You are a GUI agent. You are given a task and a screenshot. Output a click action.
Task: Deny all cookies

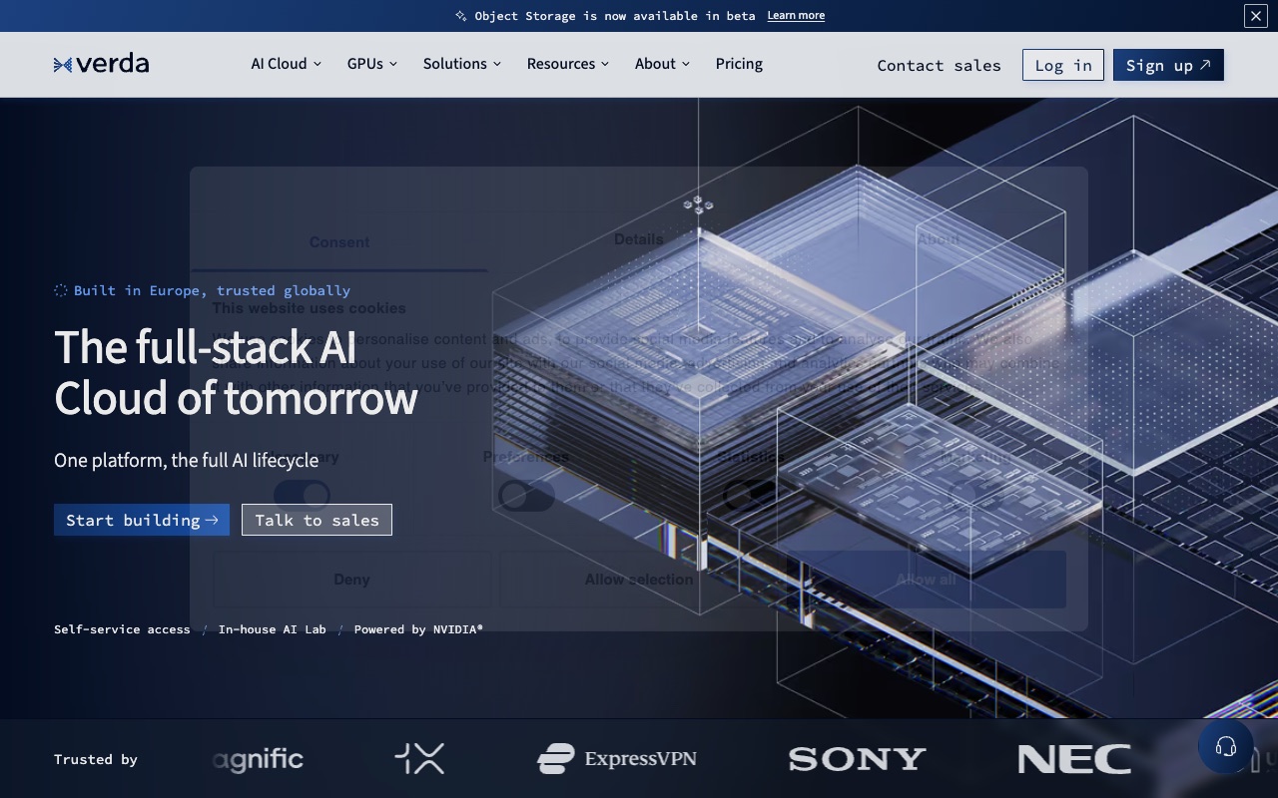click(x=351, y=580)
